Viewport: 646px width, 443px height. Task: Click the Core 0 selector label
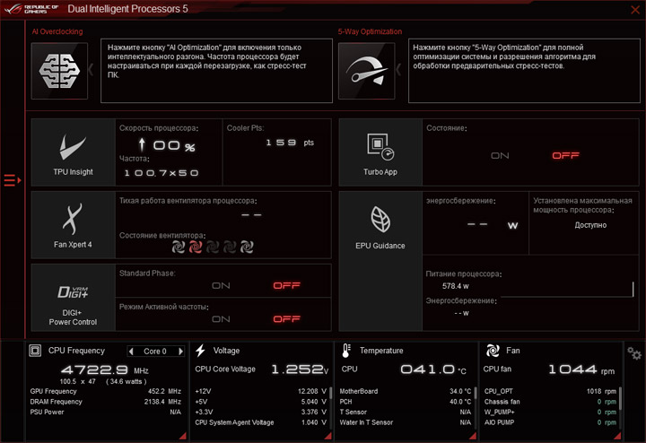click(155, 352)
